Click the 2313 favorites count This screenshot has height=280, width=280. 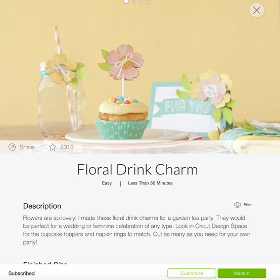point(67,147)
